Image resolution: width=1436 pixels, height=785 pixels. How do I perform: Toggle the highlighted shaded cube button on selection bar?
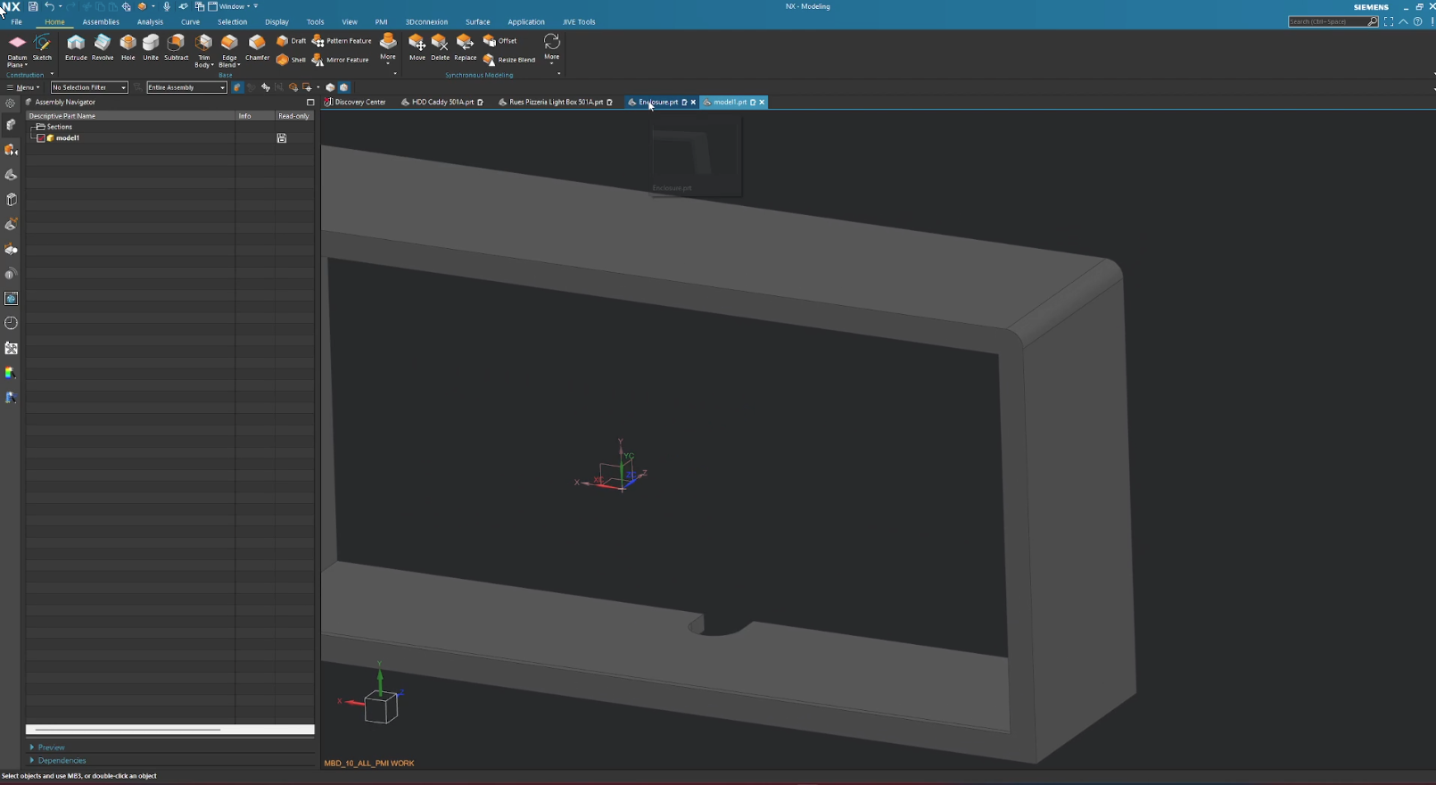pos(343,87)
